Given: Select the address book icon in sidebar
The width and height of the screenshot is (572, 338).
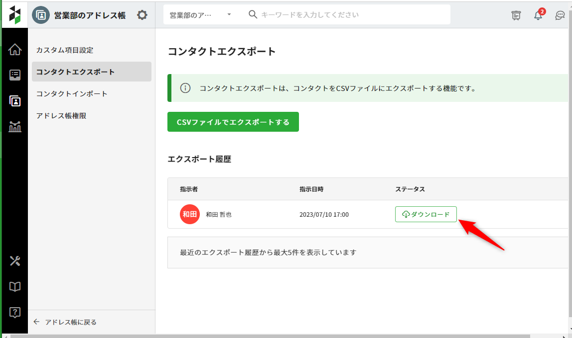Looking at the screenshot, I should (x=15, y=101).
